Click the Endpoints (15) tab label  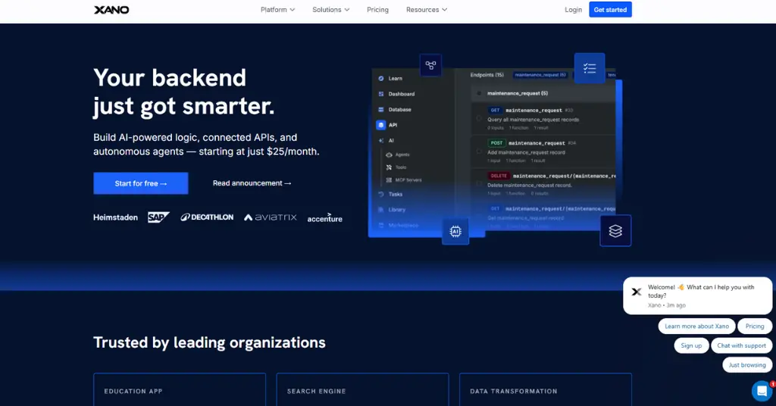487,75
